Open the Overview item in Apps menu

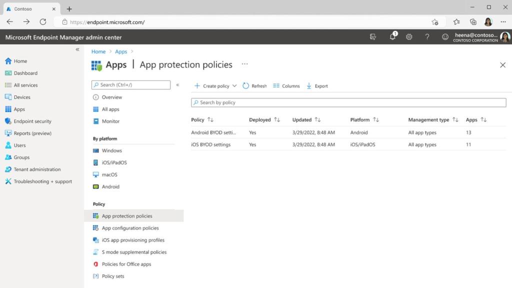(x=107, y=97)
